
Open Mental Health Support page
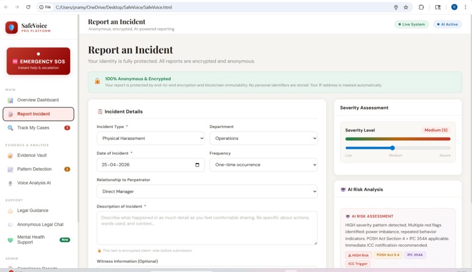click(x=38, y=240)
